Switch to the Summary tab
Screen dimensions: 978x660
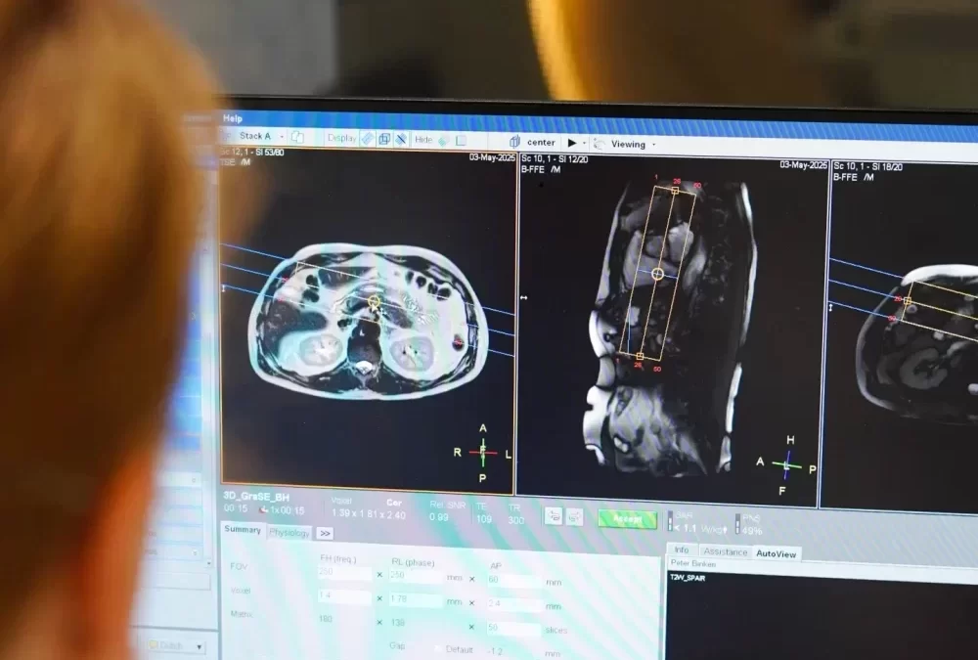tap(242, 530)
